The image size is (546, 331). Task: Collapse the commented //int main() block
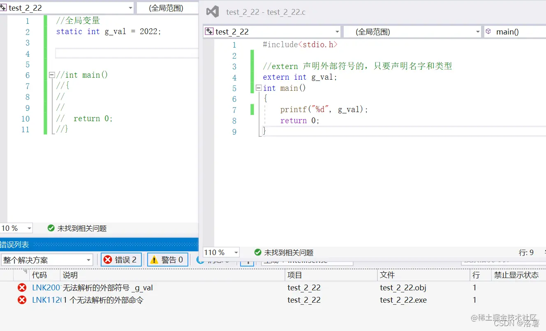(52, 75)
